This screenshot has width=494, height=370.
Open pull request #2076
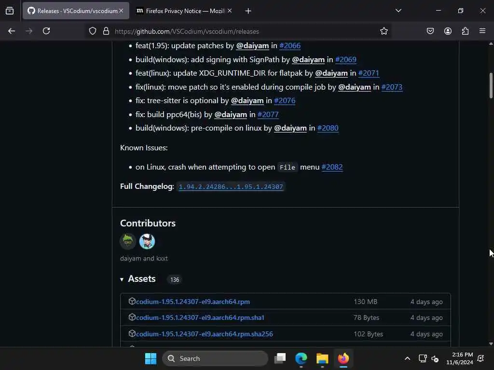tap(285, 101)
